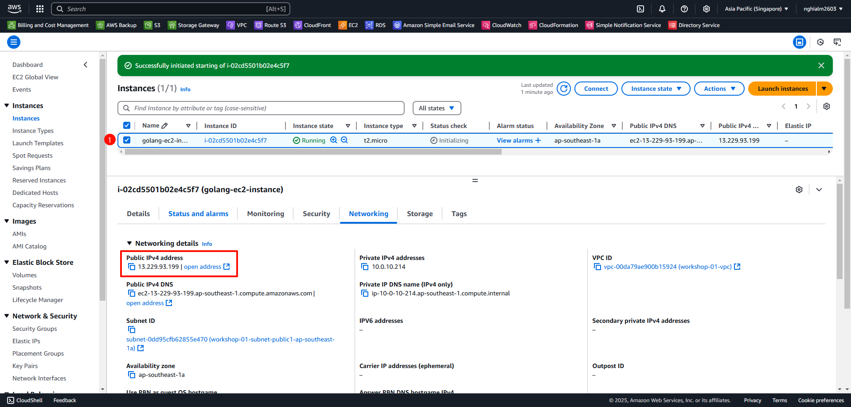The height and width of the screenshot is (407, 851).
Task: Copy the public IPv4 address 13.229.93.199
Action: 132,267
